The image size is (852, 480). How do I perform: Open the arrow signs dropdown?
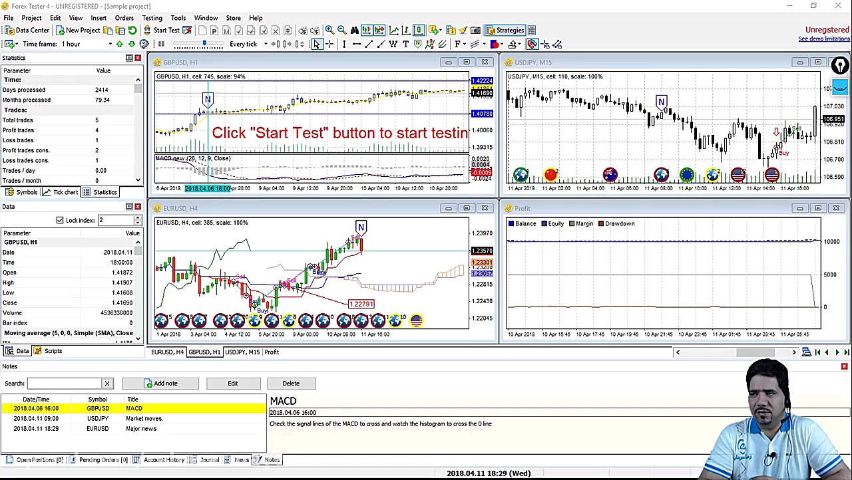click(x=515, y=44)
